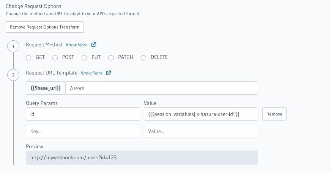Viewport: 331px width, 173px height.
Task: Click the preview URL box
Action: [142, 157]
